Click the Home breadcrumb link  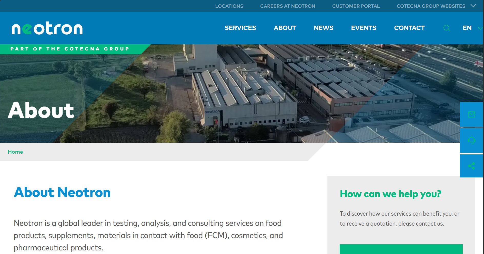click(15, 152)
